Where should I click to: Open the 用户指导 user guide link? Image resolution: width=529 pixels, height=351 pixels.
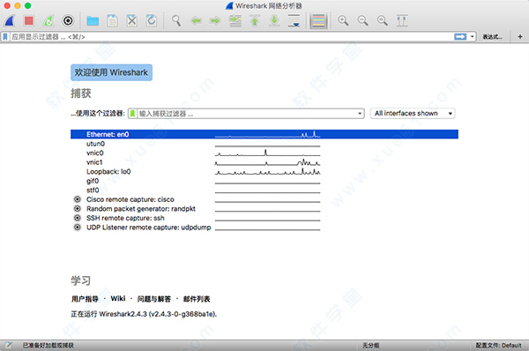pyautogui.click(x=85, y=299)
